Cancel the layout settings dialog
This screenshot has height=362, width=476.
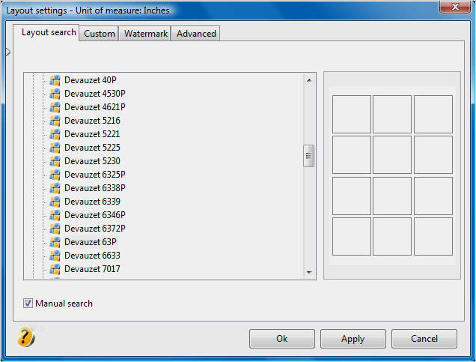pos(424,339)
